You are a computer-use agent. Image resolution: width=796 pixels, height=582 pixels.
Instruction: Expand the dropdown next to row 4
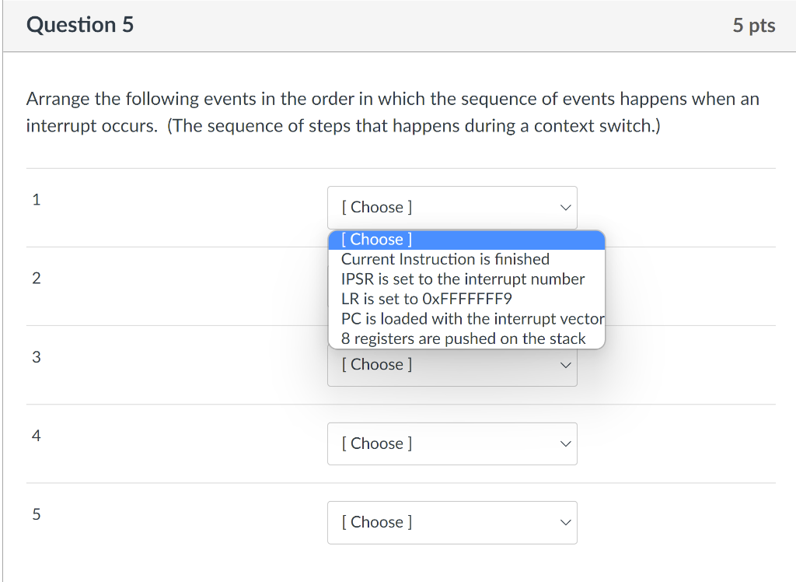452,444
